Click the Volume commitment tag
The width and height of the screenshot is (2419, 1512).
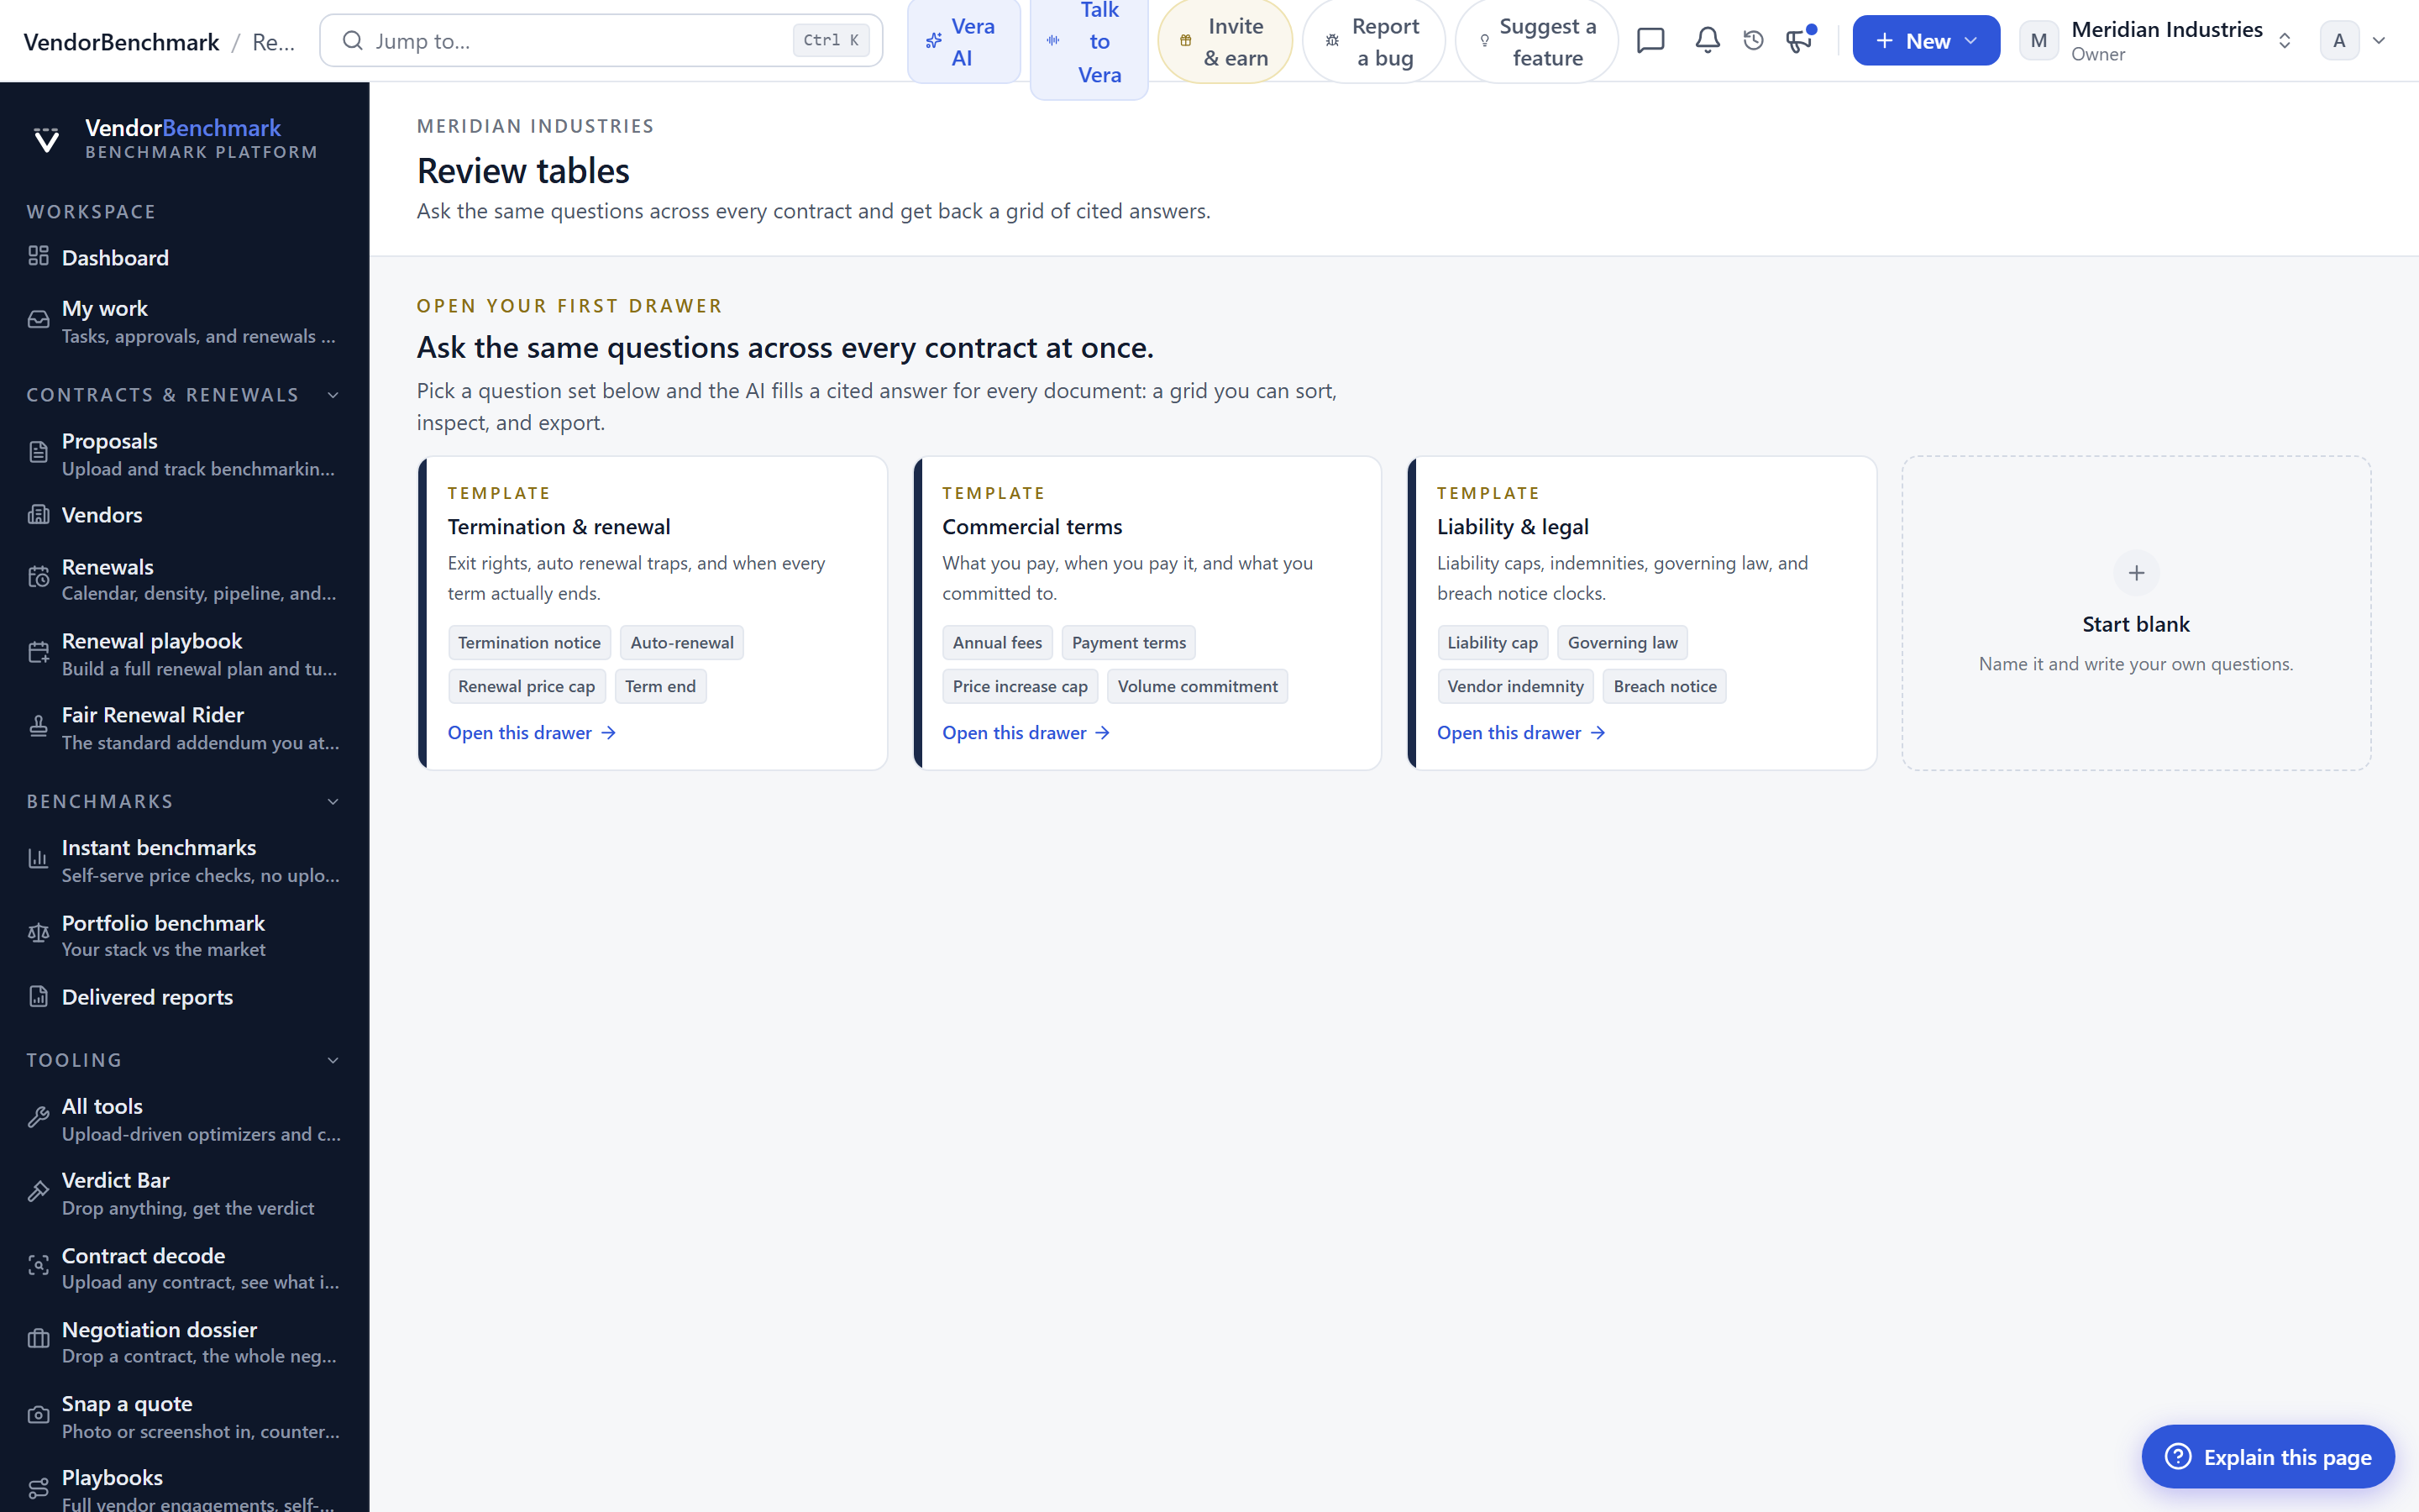coord(1198,686)
